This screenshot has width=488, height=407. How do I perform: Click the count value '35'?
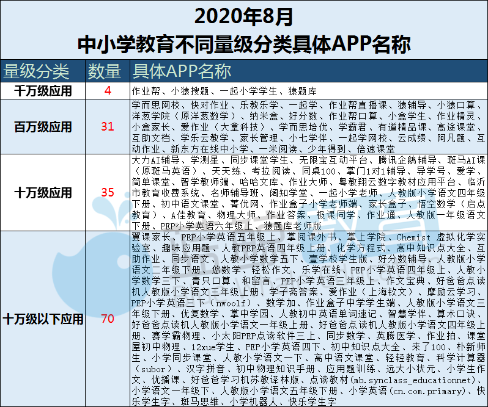point(108,192)
